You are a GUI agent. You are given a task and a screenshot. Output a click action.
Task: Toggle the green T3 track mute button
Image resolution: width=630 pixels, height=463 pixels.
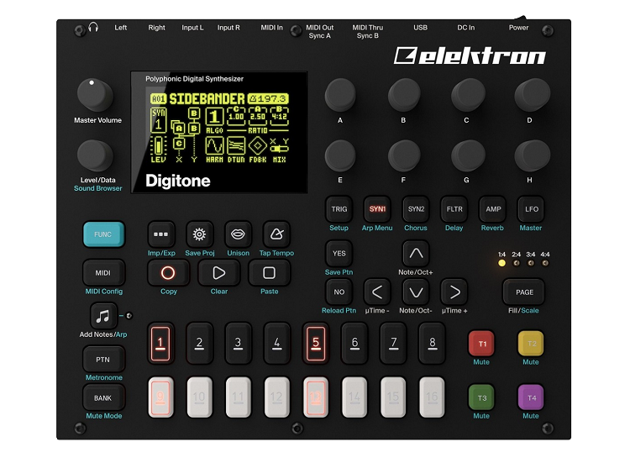point(481,397)
